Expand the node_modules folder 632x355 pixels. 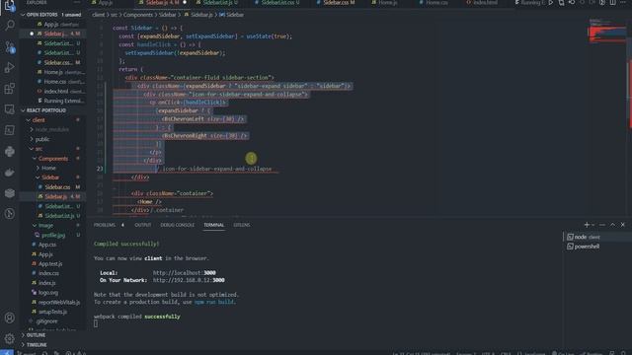coord(51,129)
